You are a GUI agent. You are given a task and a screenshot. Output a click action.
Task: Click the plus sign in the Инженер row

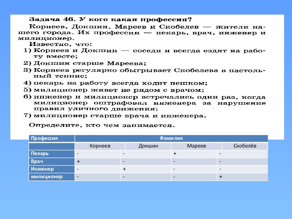[124, 169]
